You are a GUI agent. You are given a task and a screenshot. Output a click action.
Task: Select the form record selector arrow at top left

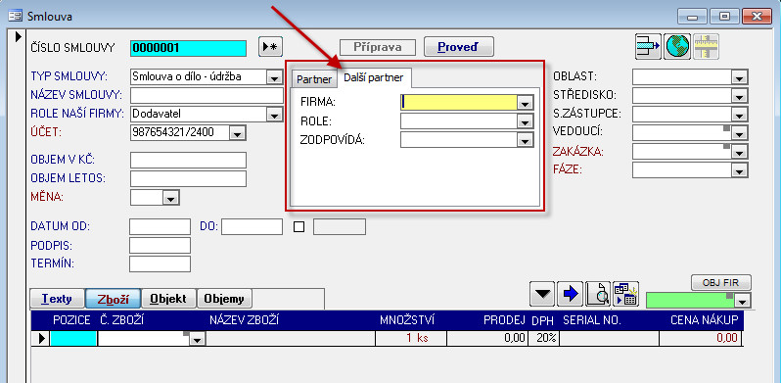pos(19,36)
